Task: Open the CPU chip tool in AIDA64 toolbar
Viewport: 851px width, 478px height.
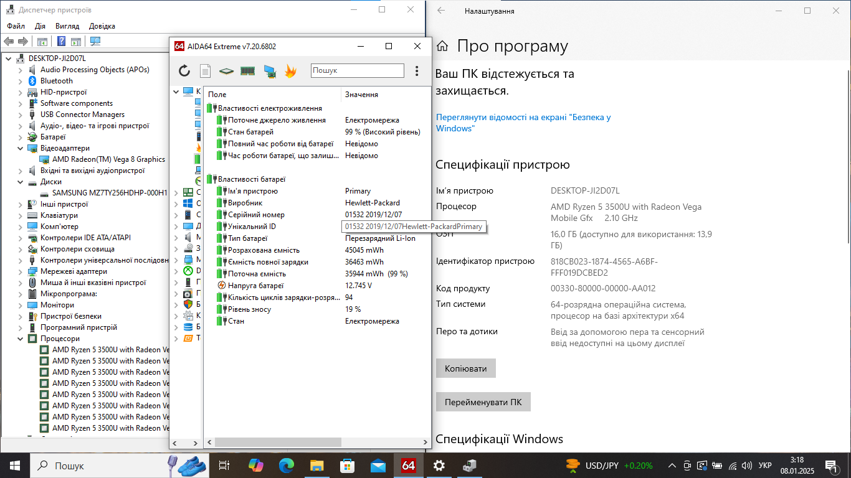Action: [x=226, y=71]
